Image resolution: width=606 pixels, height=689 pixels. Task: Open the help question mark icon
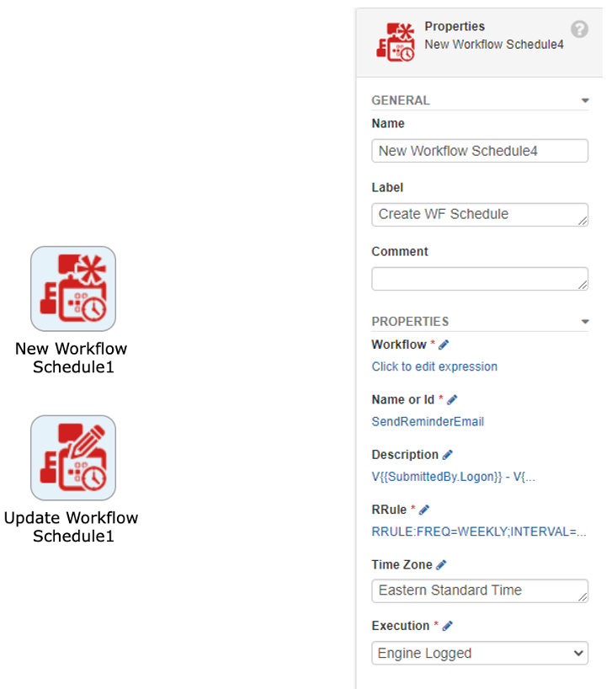[x=579, y=29]
